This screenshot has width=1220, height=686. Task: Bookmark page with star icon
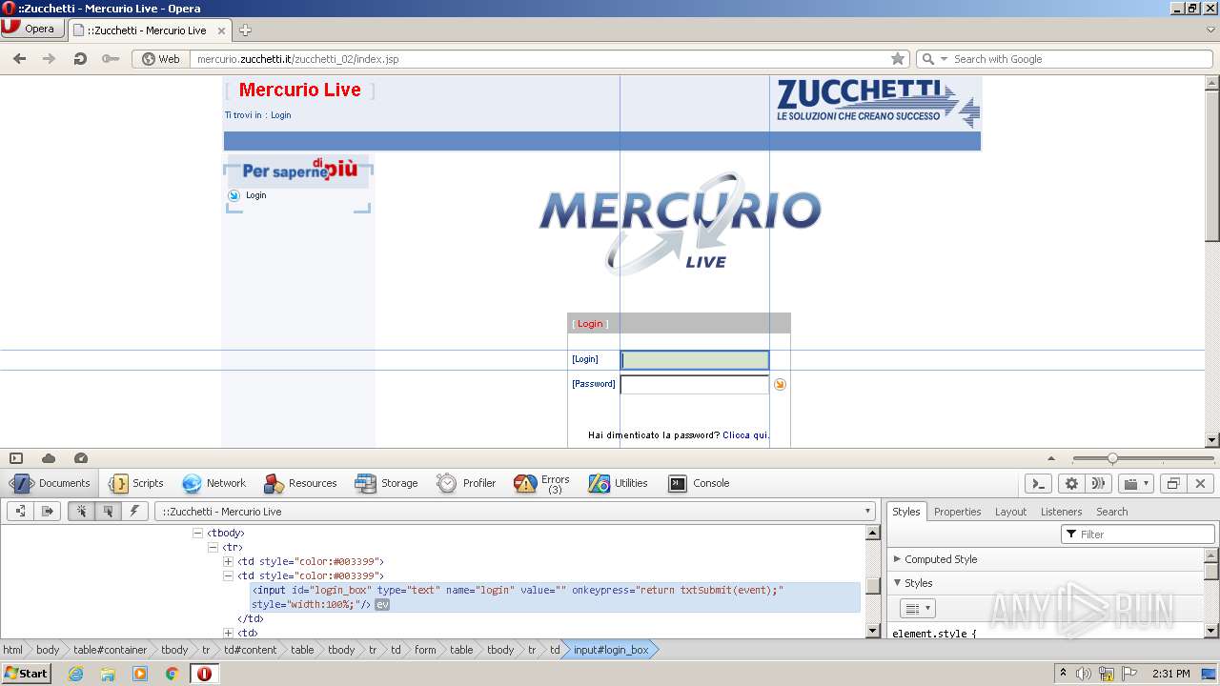[x=897, y=59]
